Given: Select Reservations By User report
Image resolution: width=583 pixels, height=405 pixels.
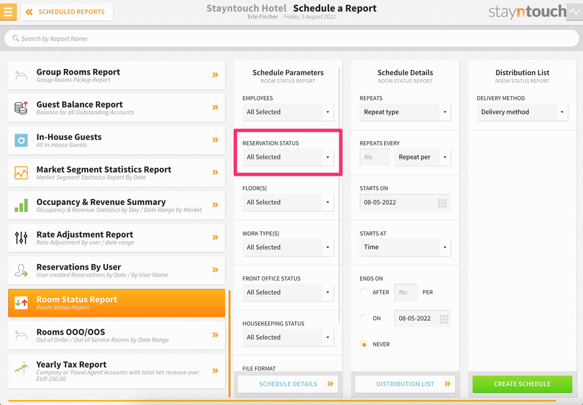Looking at the screenshot, I should tap(117, 270).
